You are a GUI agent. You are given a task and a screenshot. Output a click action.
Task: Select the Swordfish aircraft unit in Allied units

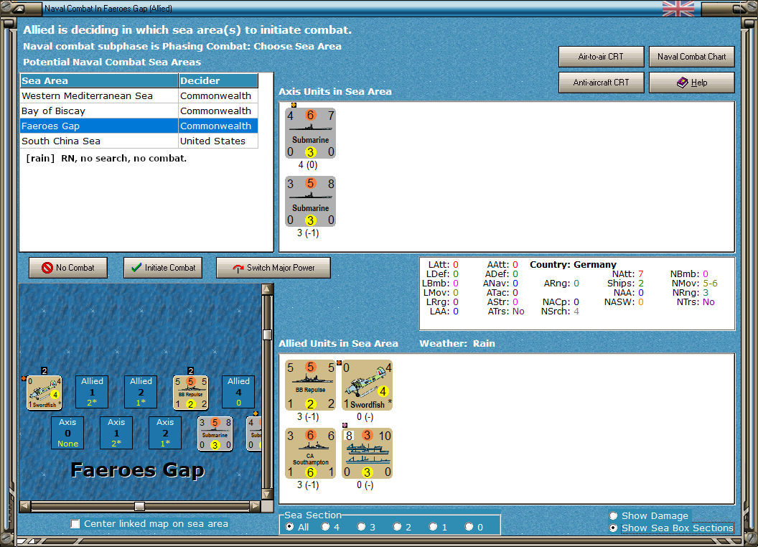point(367,385)
